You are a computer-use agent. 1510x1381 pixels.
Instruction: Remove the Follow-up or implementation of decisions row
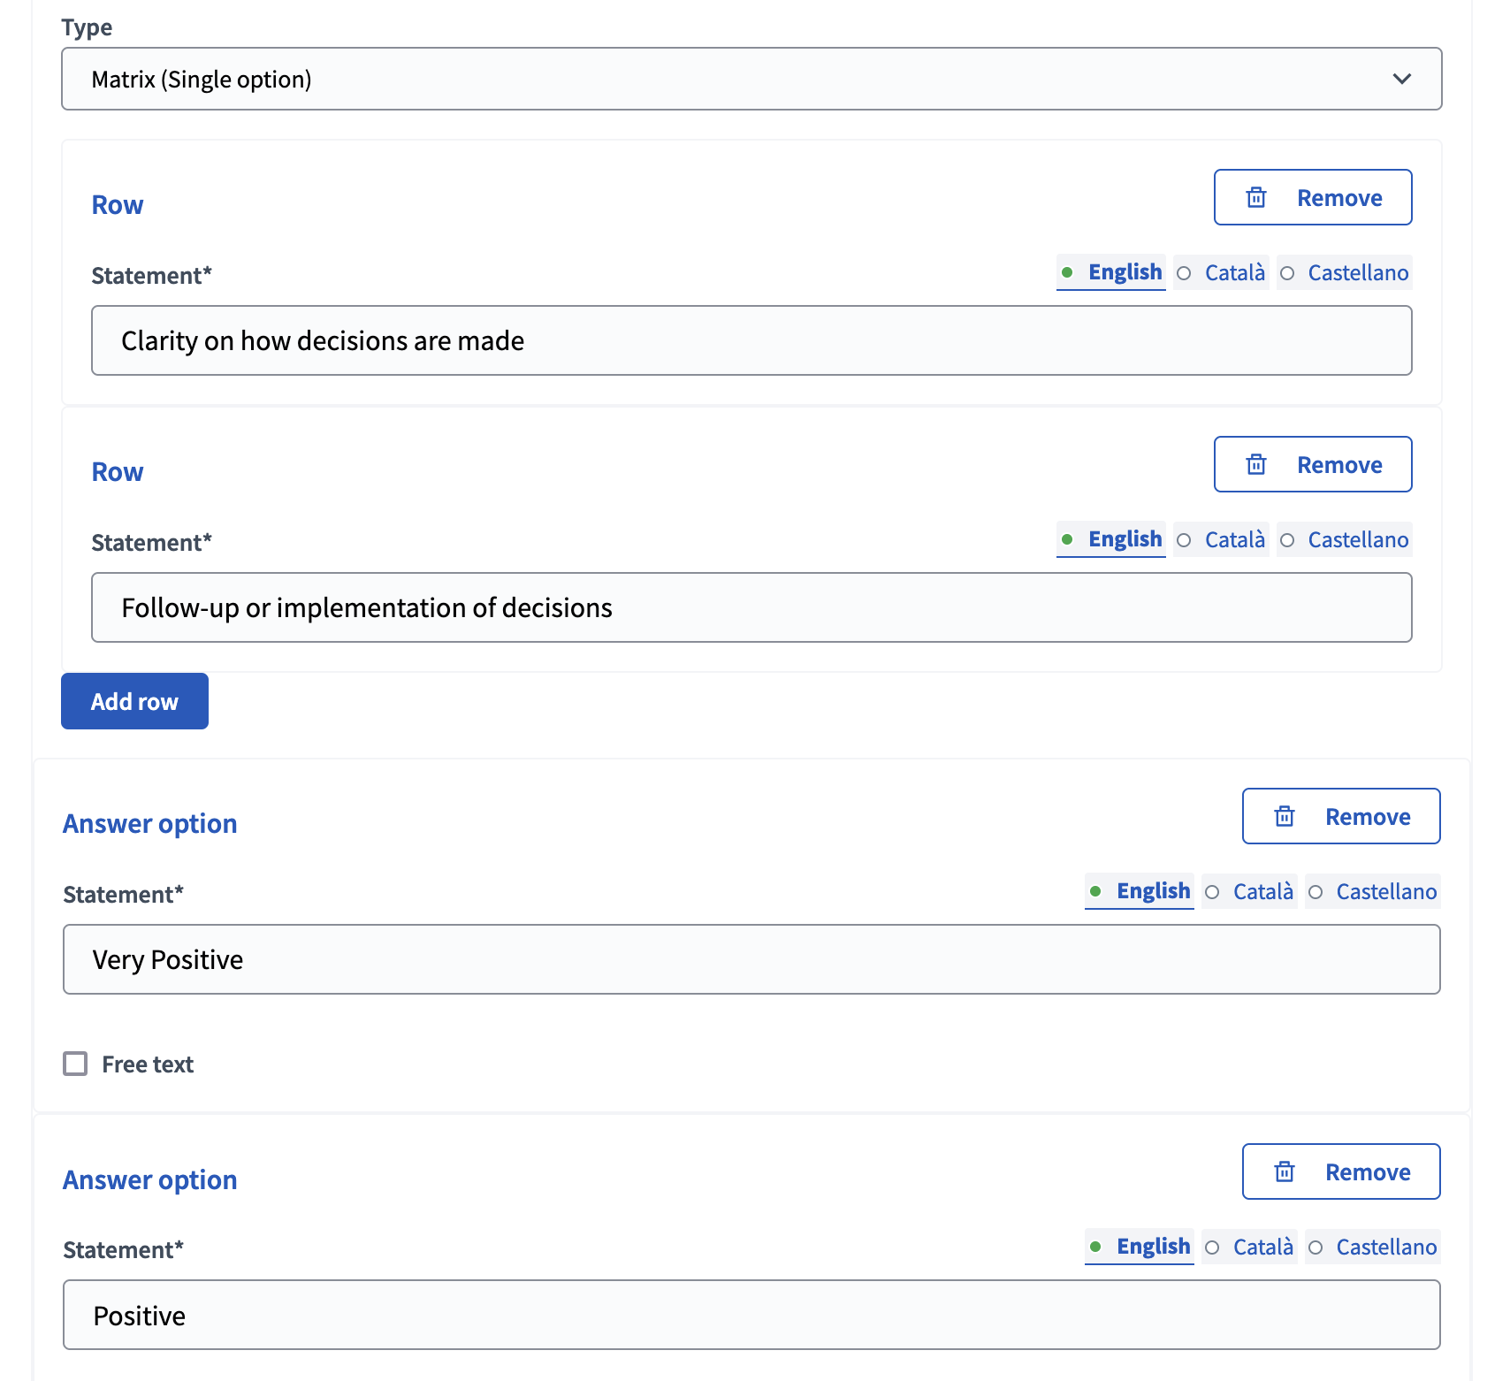click(1312, 464)
